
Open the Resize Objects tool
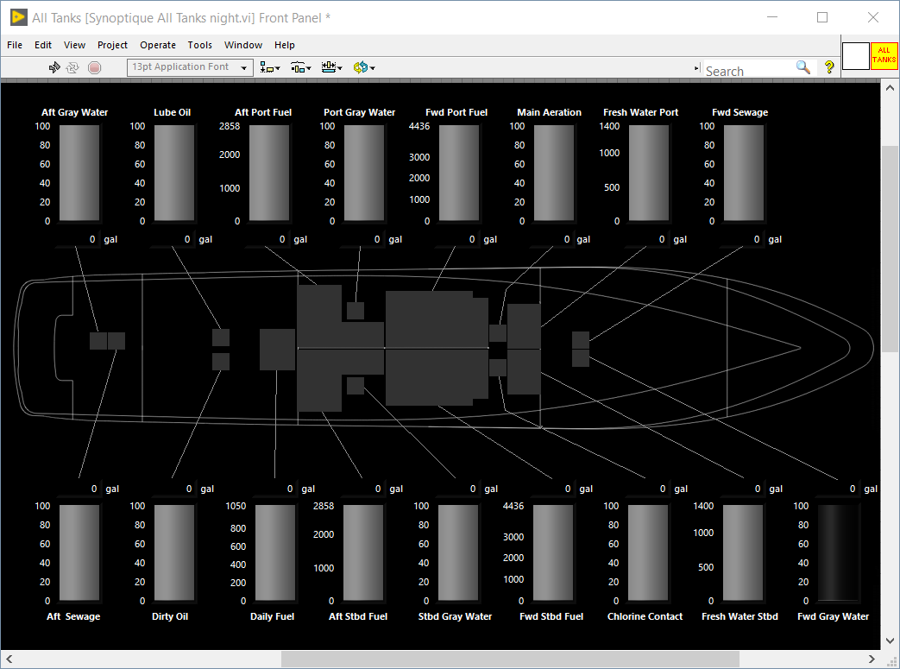pos(329,66)
